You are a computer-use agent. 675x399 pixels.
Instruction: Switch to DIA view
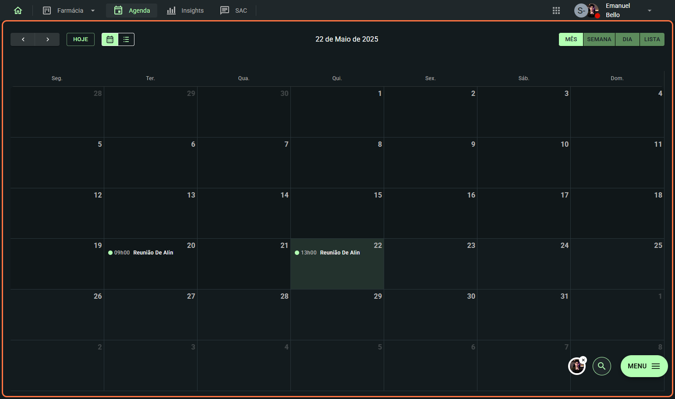(627, 39)
